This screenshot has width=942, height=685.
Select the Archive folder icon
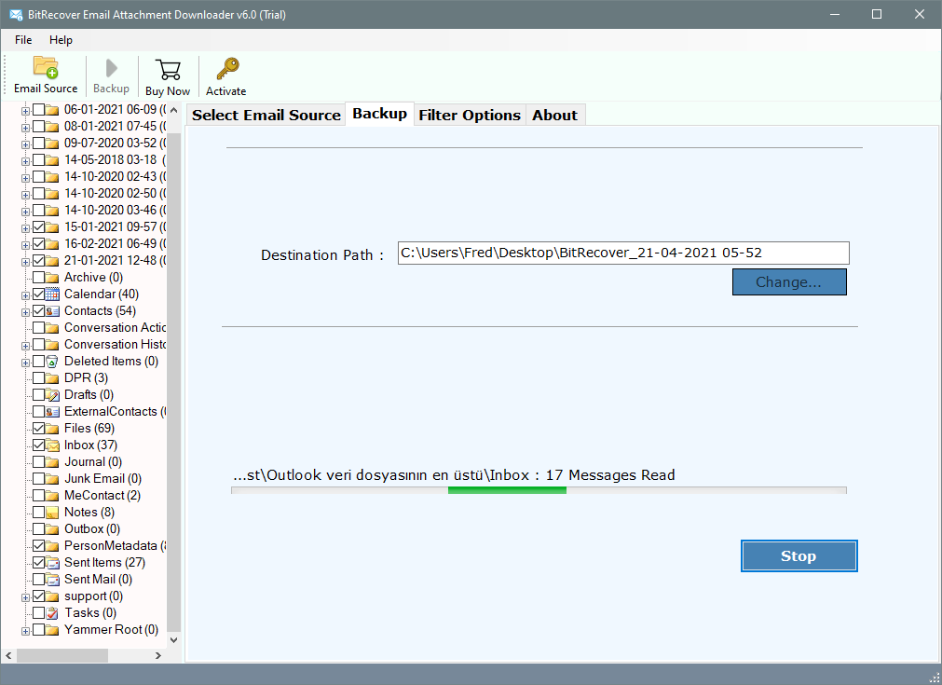[53, 277]
